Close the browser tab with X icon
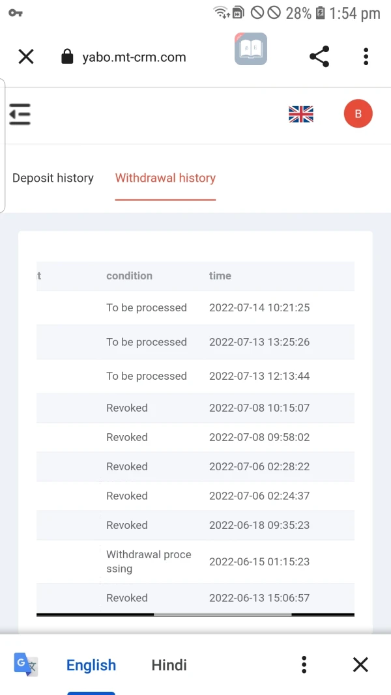This screenshot has width=391, height=695. (26, 57)
